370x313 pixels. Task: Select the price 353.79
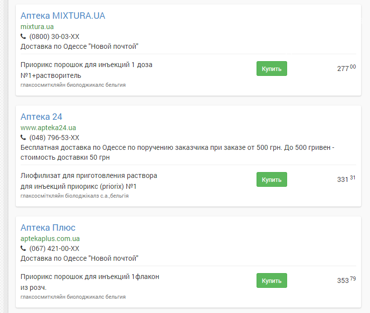[x=346, y=280]
